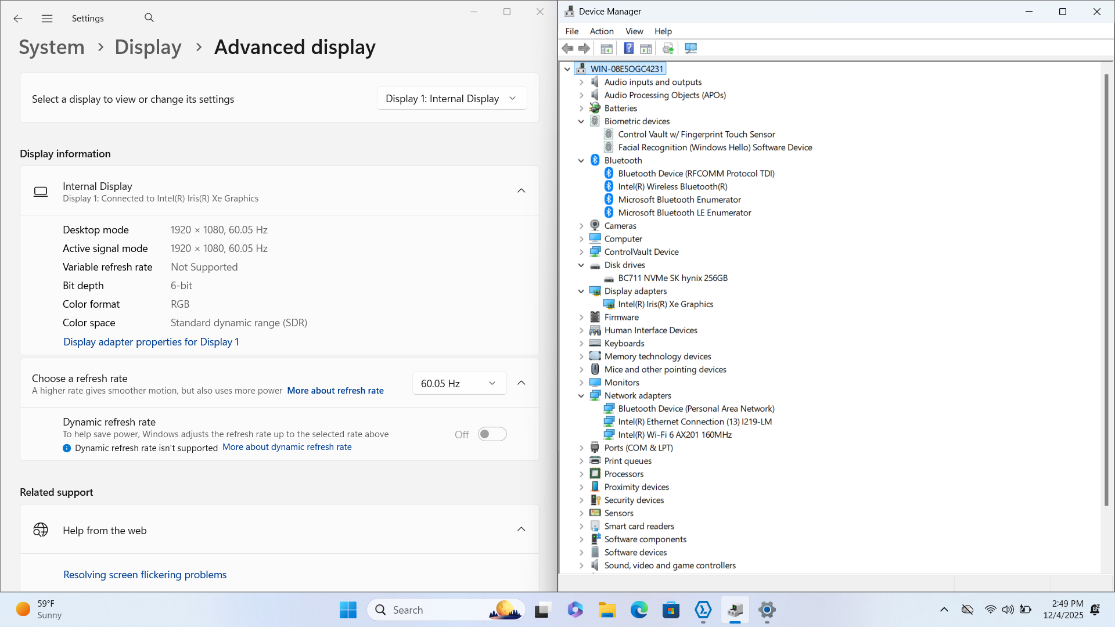This screenshot has height=627, width=1115.
Task: Toggle the Dynamic refresh rate switch
Action: pyautogui.click(x=492, y=434)
